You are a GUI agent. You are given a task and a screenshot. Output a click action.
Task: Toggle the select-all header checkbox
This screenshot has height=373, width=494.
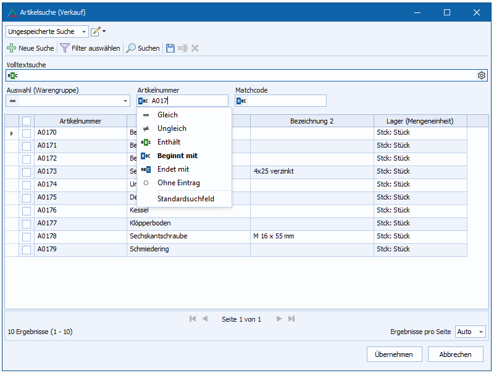pyautogui.click(x=27, y=121)
